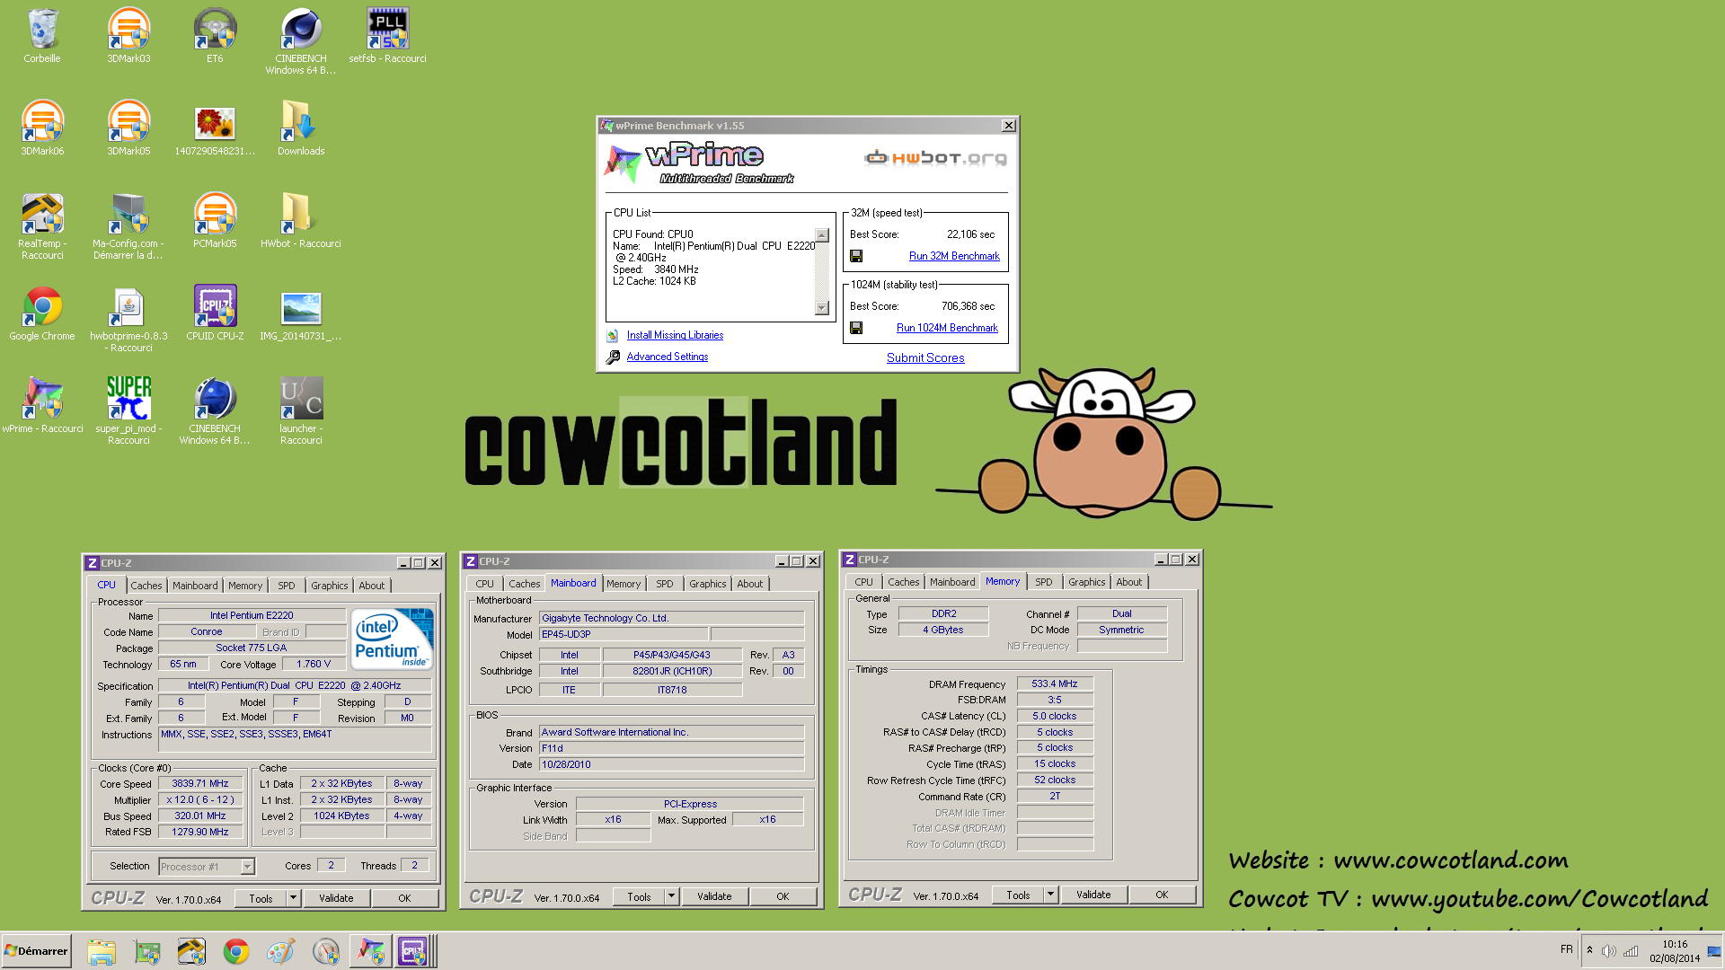Click Validate in the CPU-Z CPU window
Image resolution: width=1725 pixels, height=970 pixels.
click(x=336, y=898)
